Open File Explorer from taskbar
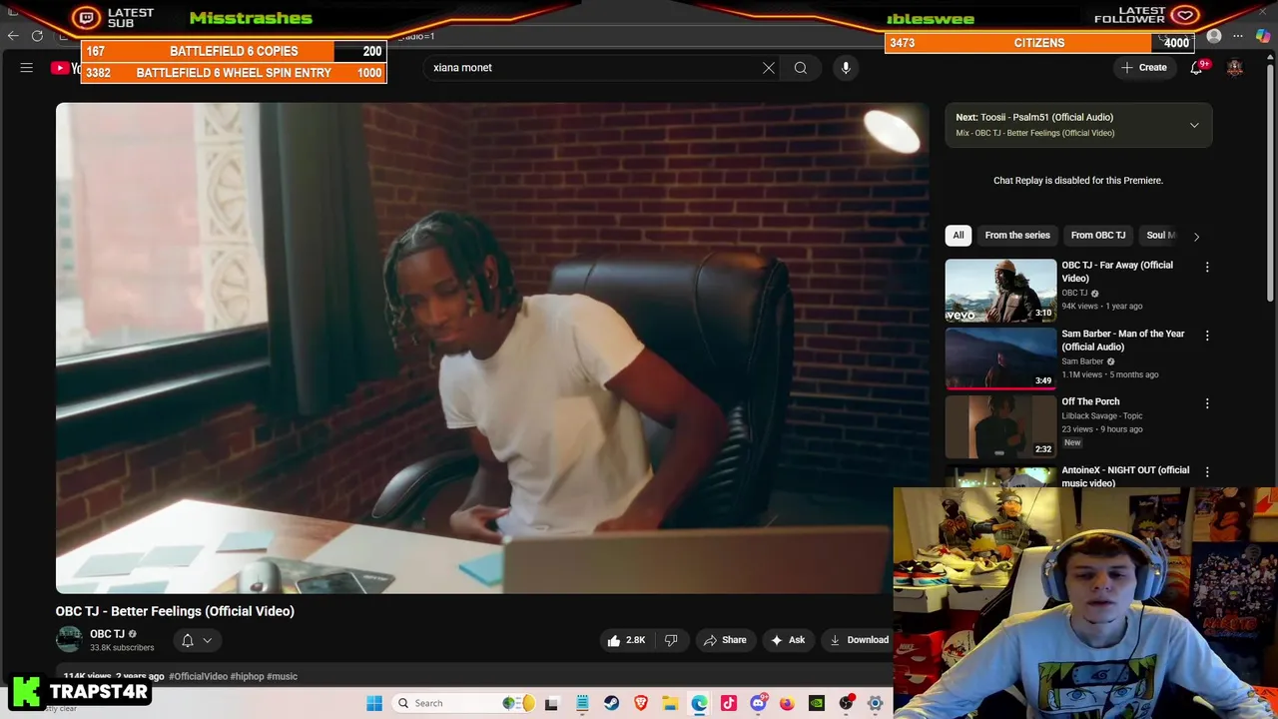Viewport: 1278px width, 719px height. 670,703
